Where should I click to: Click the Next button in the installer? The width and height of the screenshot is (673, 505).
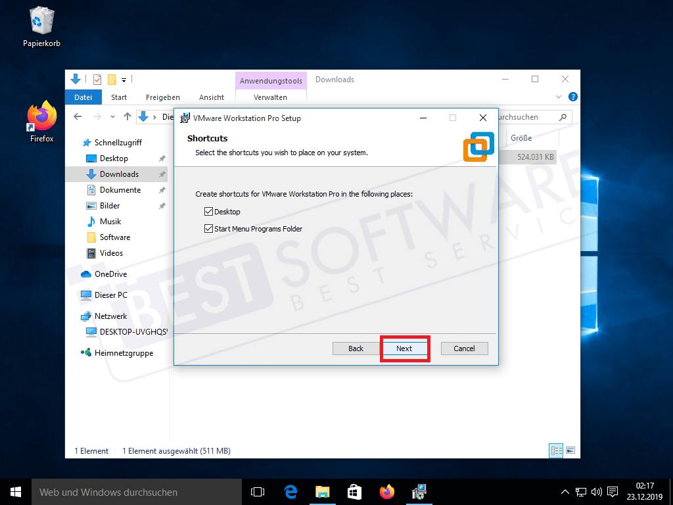[405, 348]
